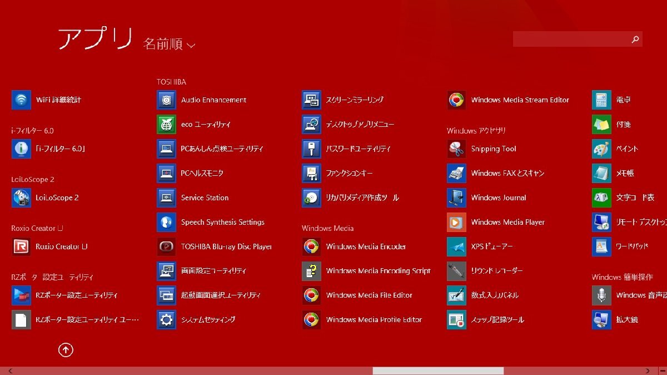667x375 pixels.
Task: Click the horizontal scrollbar thumb
Action: pyautogui.click(x=438, y=371)
